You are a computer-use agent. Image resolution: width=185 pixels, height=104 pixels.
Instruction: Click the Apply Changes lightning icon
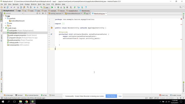coord(55,7)
